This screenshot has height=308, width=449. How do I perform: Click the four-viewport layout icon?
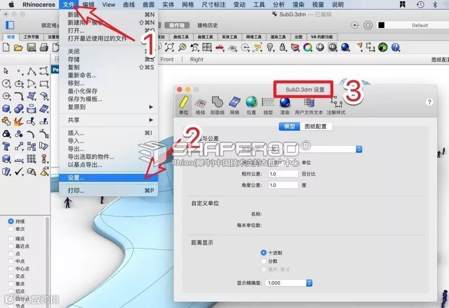(207, 47)
